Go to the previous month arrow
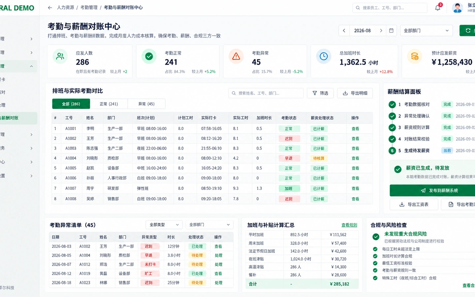The height and width of the screenshot is (297, 475). (344, 31)
